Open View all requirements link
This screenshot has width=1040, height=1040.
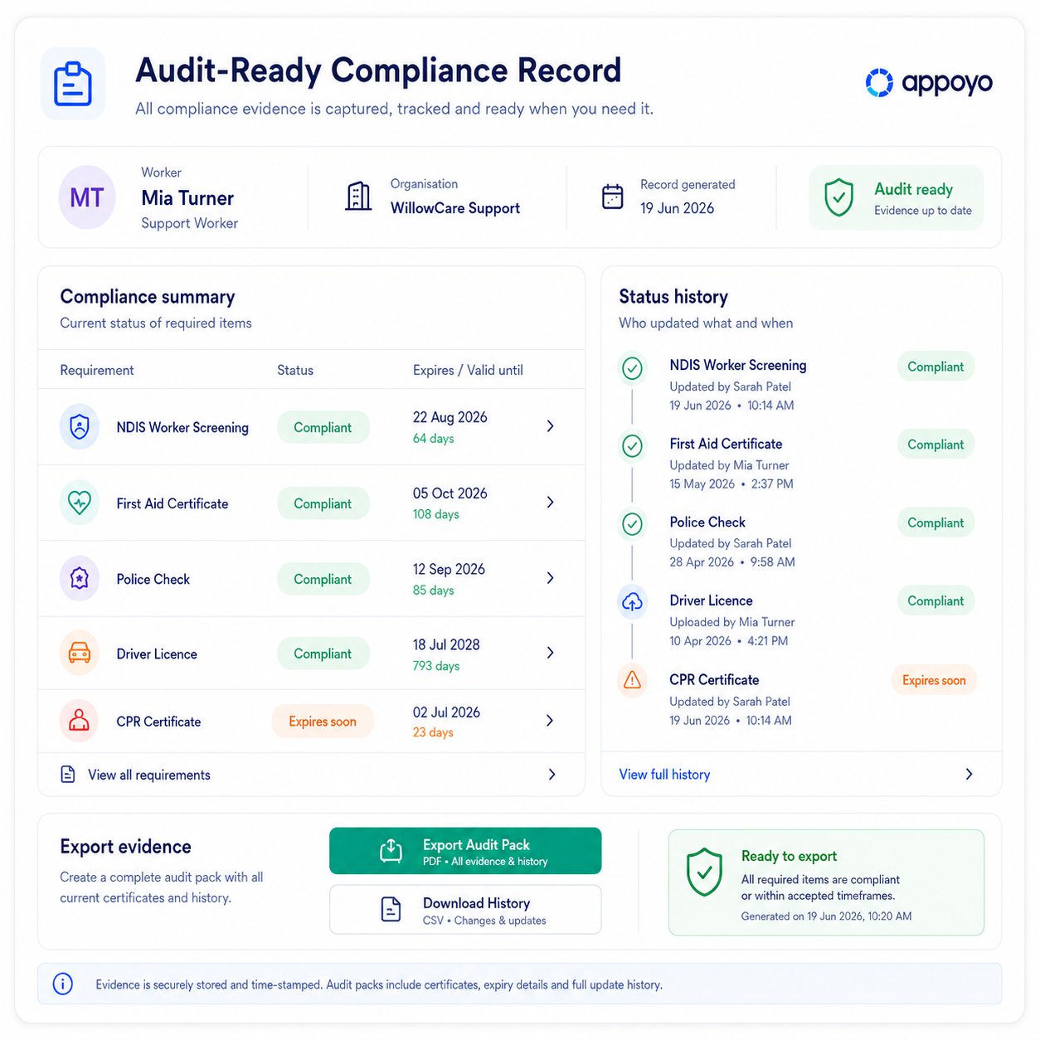pyautogui.click(x=149, y=775)
